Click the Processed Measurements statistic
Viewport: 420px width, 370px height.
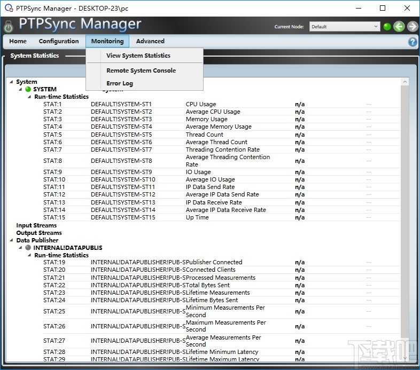pyautogui.click(x=221, y=278)
